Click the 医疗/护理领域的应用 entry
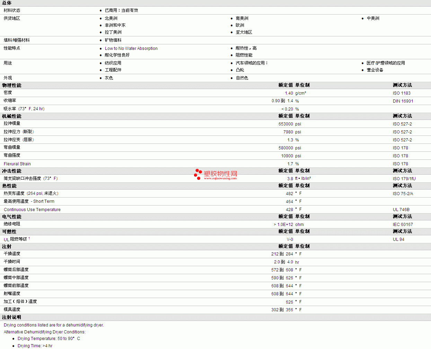Screen dimensions: 431x349 click(386, 63)
